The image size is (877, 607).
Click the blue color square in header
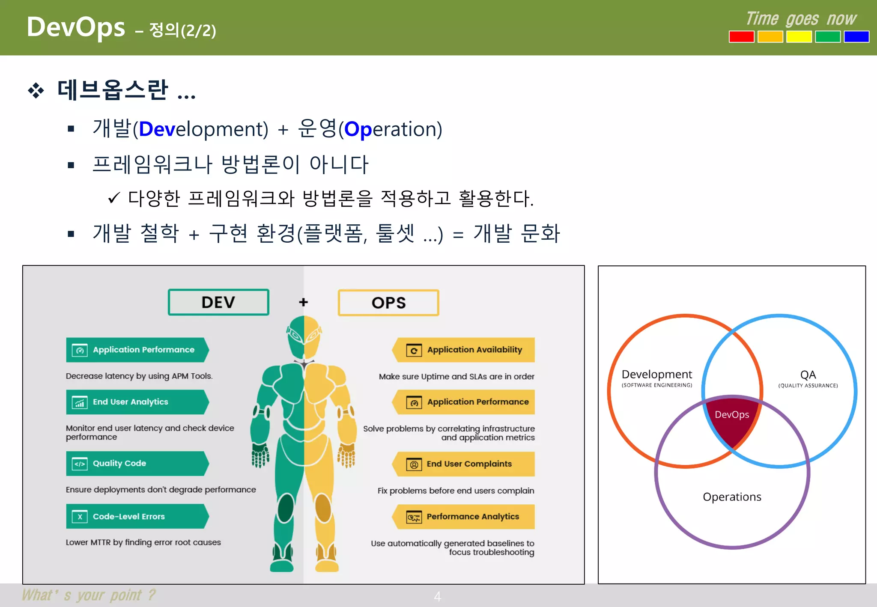point(856,37)
